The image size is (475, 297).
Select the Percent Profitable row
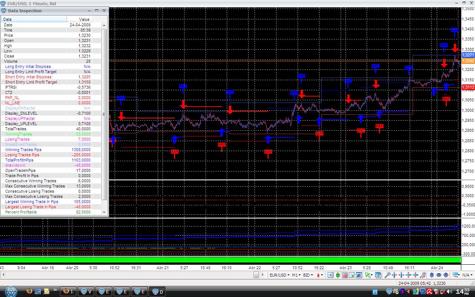point(51,212)
